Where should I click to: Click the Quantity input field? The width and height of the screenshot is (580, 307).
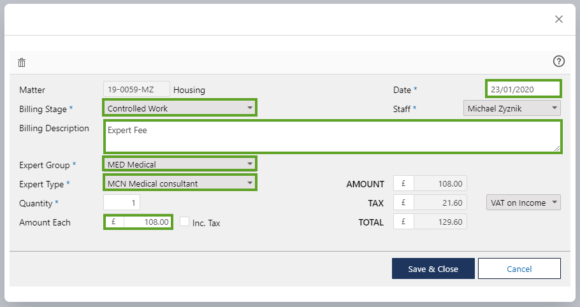[122, 203]
